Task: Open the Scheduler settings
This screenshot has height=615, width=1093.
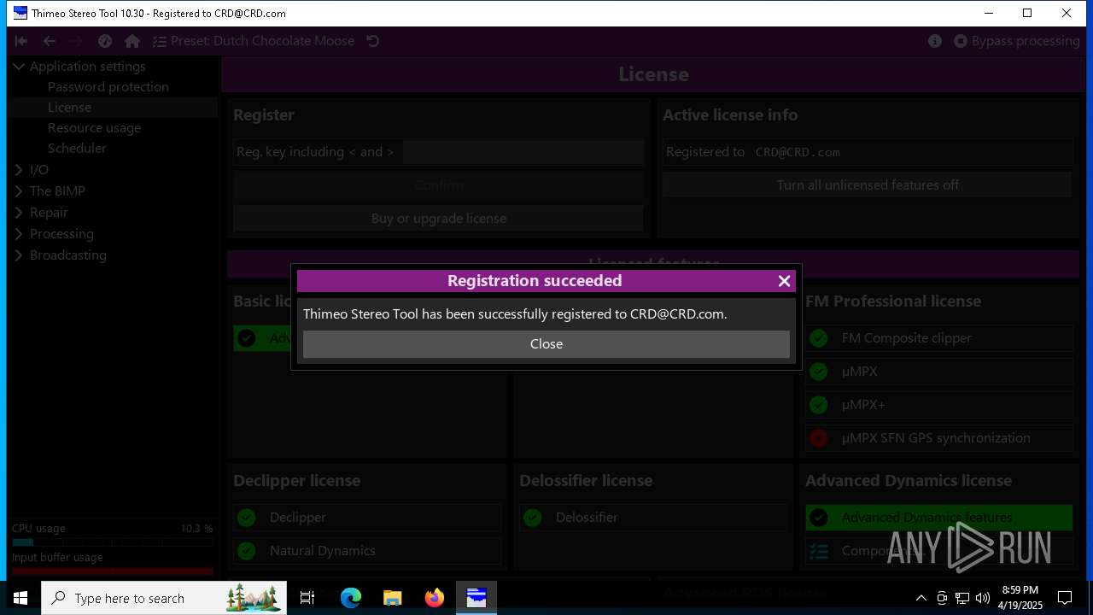Action: [77, 149]
